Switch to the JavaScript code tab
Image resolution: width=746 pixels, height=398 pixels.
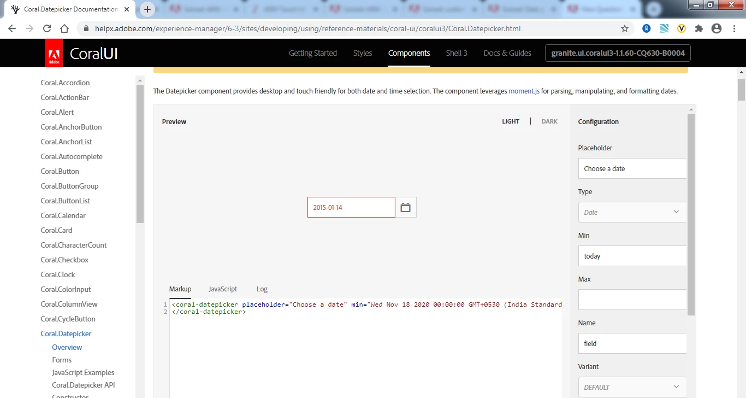point(223,289)
